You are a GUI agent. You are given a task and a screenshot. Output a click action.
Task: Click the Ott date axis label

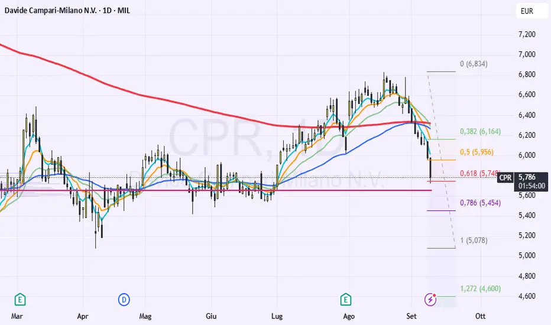tap(480, 316)
